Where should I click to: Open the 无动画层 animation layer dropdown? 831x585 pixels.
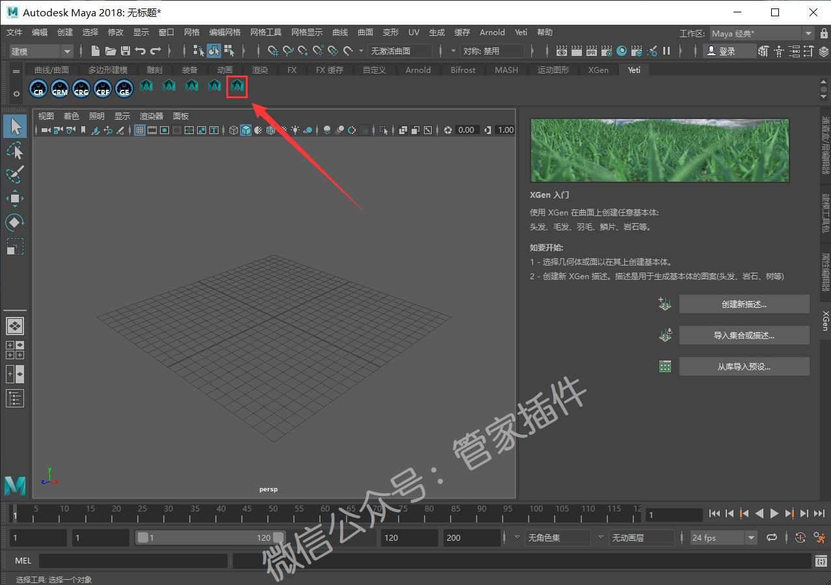pos(641,538)
